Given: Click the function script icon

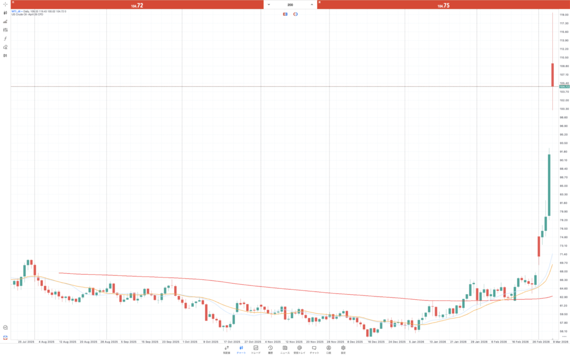Looking at the screenshot, I should [5, 38].
